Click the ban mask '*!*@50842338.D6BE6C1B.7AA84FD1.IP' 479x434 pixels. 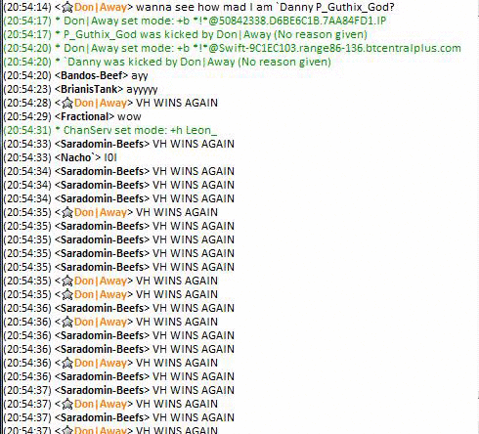pos(290,21)
